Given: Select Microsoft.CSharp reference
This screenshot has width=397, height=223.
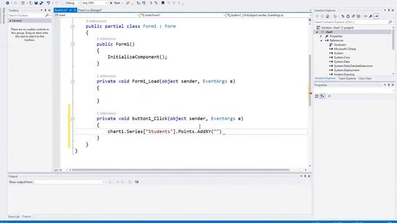Looking at the screenshot, I should pos(345,49).
